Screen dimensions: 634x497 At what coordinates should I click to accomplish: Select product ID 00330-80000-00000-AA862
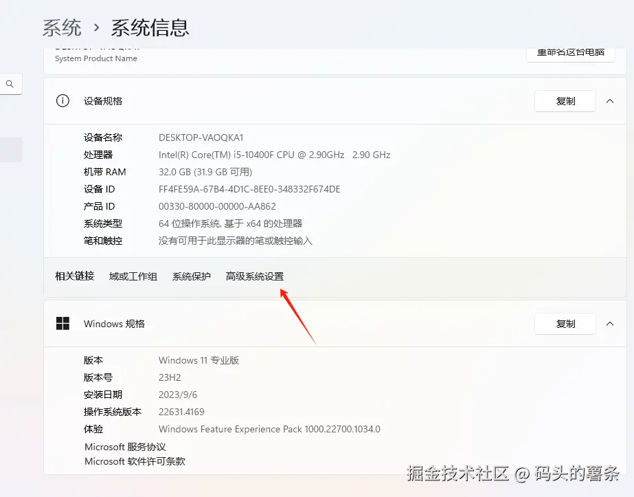click(x=217, y=206)
